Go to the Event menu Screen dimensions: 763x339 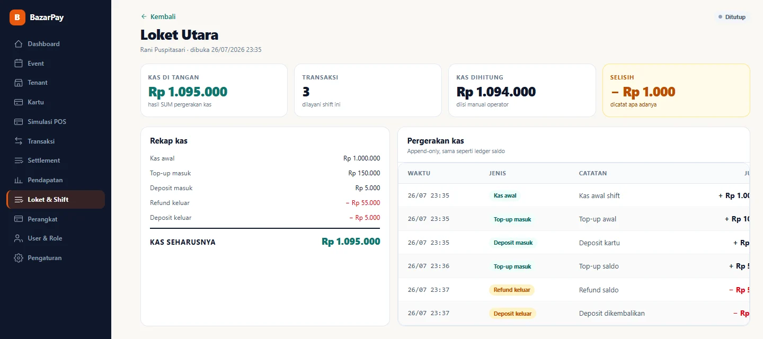click(x=56, y=64)
